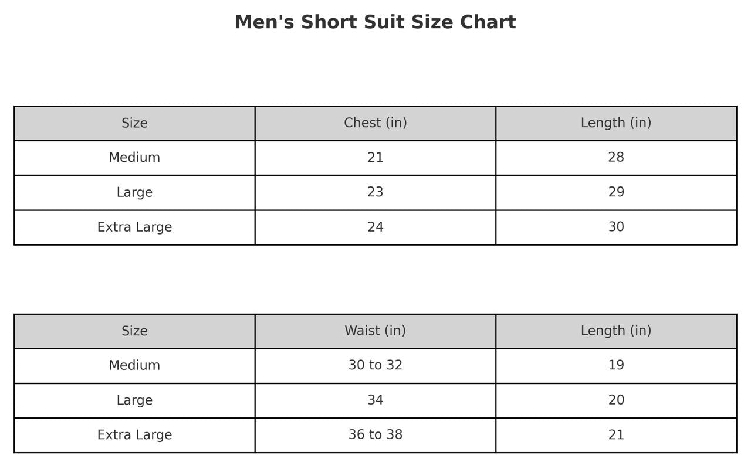Image resolution: width=751 pixels, height=469 pixels.
Task: Select the Chest (in) column header
Action: (x=375, y=123)
